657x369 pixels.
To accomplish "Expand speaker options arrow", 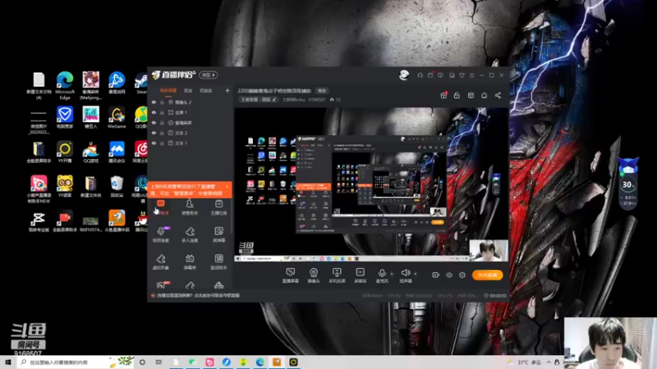I will [416, 274].
